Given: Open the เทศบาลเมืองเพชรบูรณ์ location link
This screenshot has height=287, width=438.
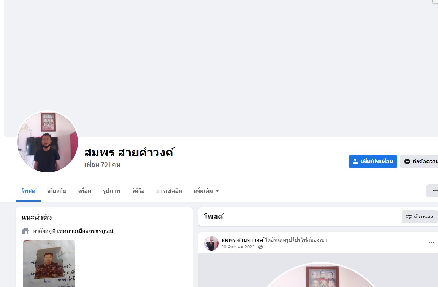Looking at the screenshot, I should pyautogui.click(x=85, y=231).
